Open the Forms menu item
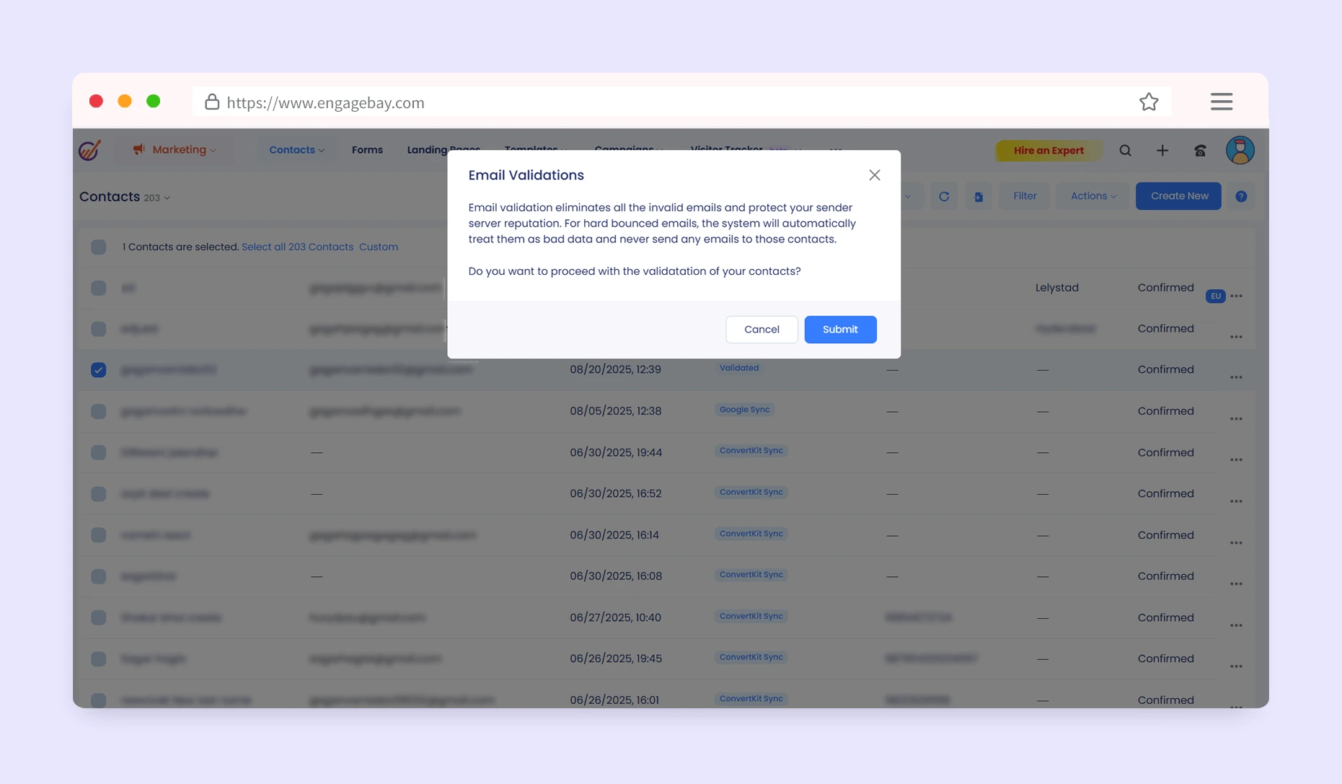Screen dimensions: 1342x784 pyautogui.click(x=367, y=150)
